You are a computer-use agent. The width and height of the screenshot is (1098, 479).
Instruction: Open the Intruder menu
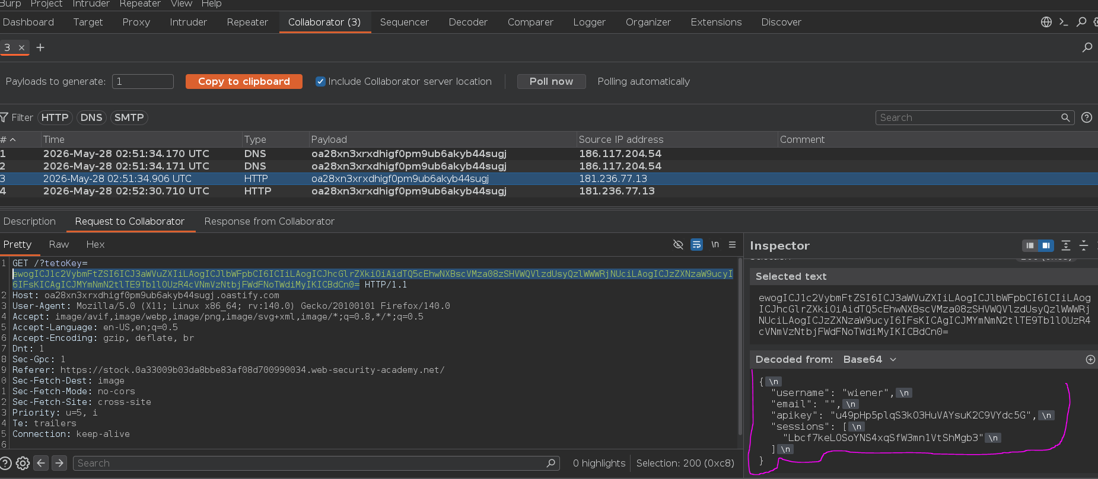pos(91,4)
